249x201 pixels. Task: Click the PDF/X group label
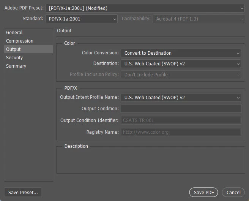[x=71, y=88]
